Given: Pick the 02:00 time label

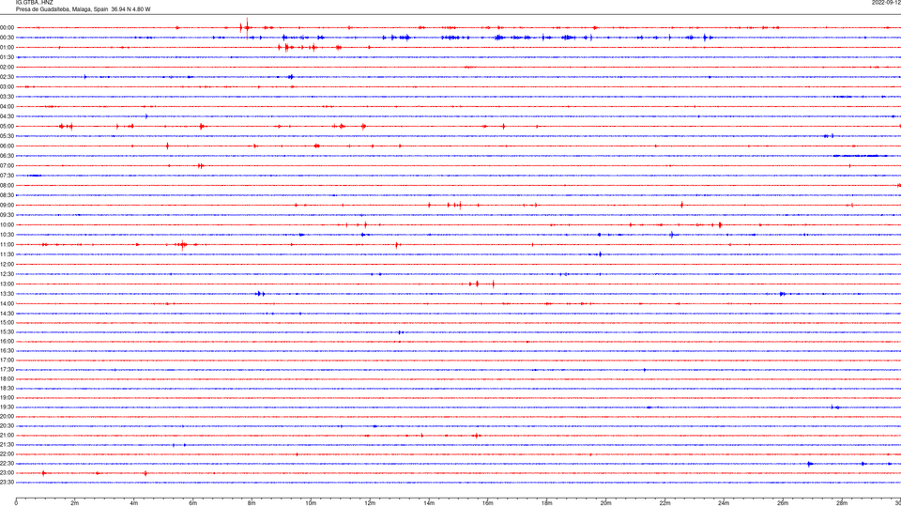Looking at the screenshot, I should (x=8, y=68).
